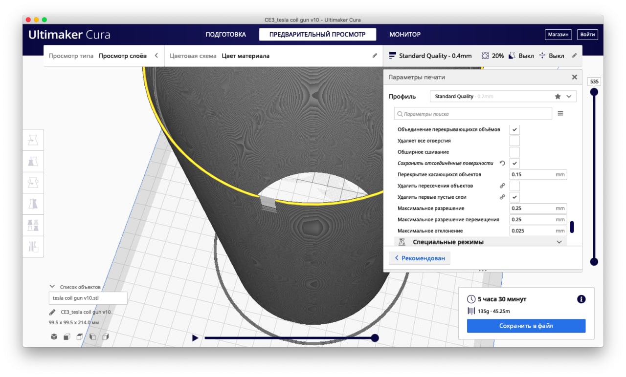The image size is (626, 377).
Task: Click the lower layer slider handle
Action: [594, 262]
